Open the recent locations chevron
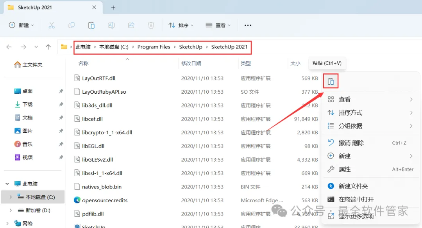 [x=36, y=47]
